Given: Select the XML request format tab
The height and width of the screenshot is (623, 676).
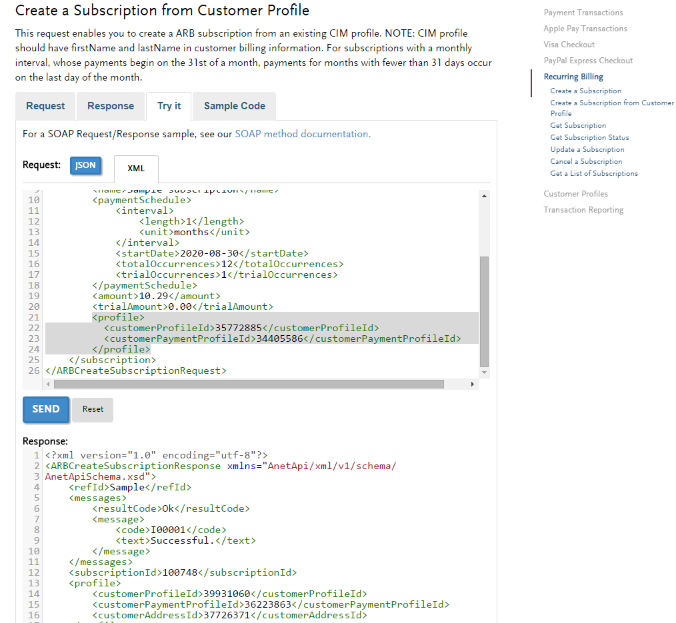Looking at the screenshot, I should [136, 169].
